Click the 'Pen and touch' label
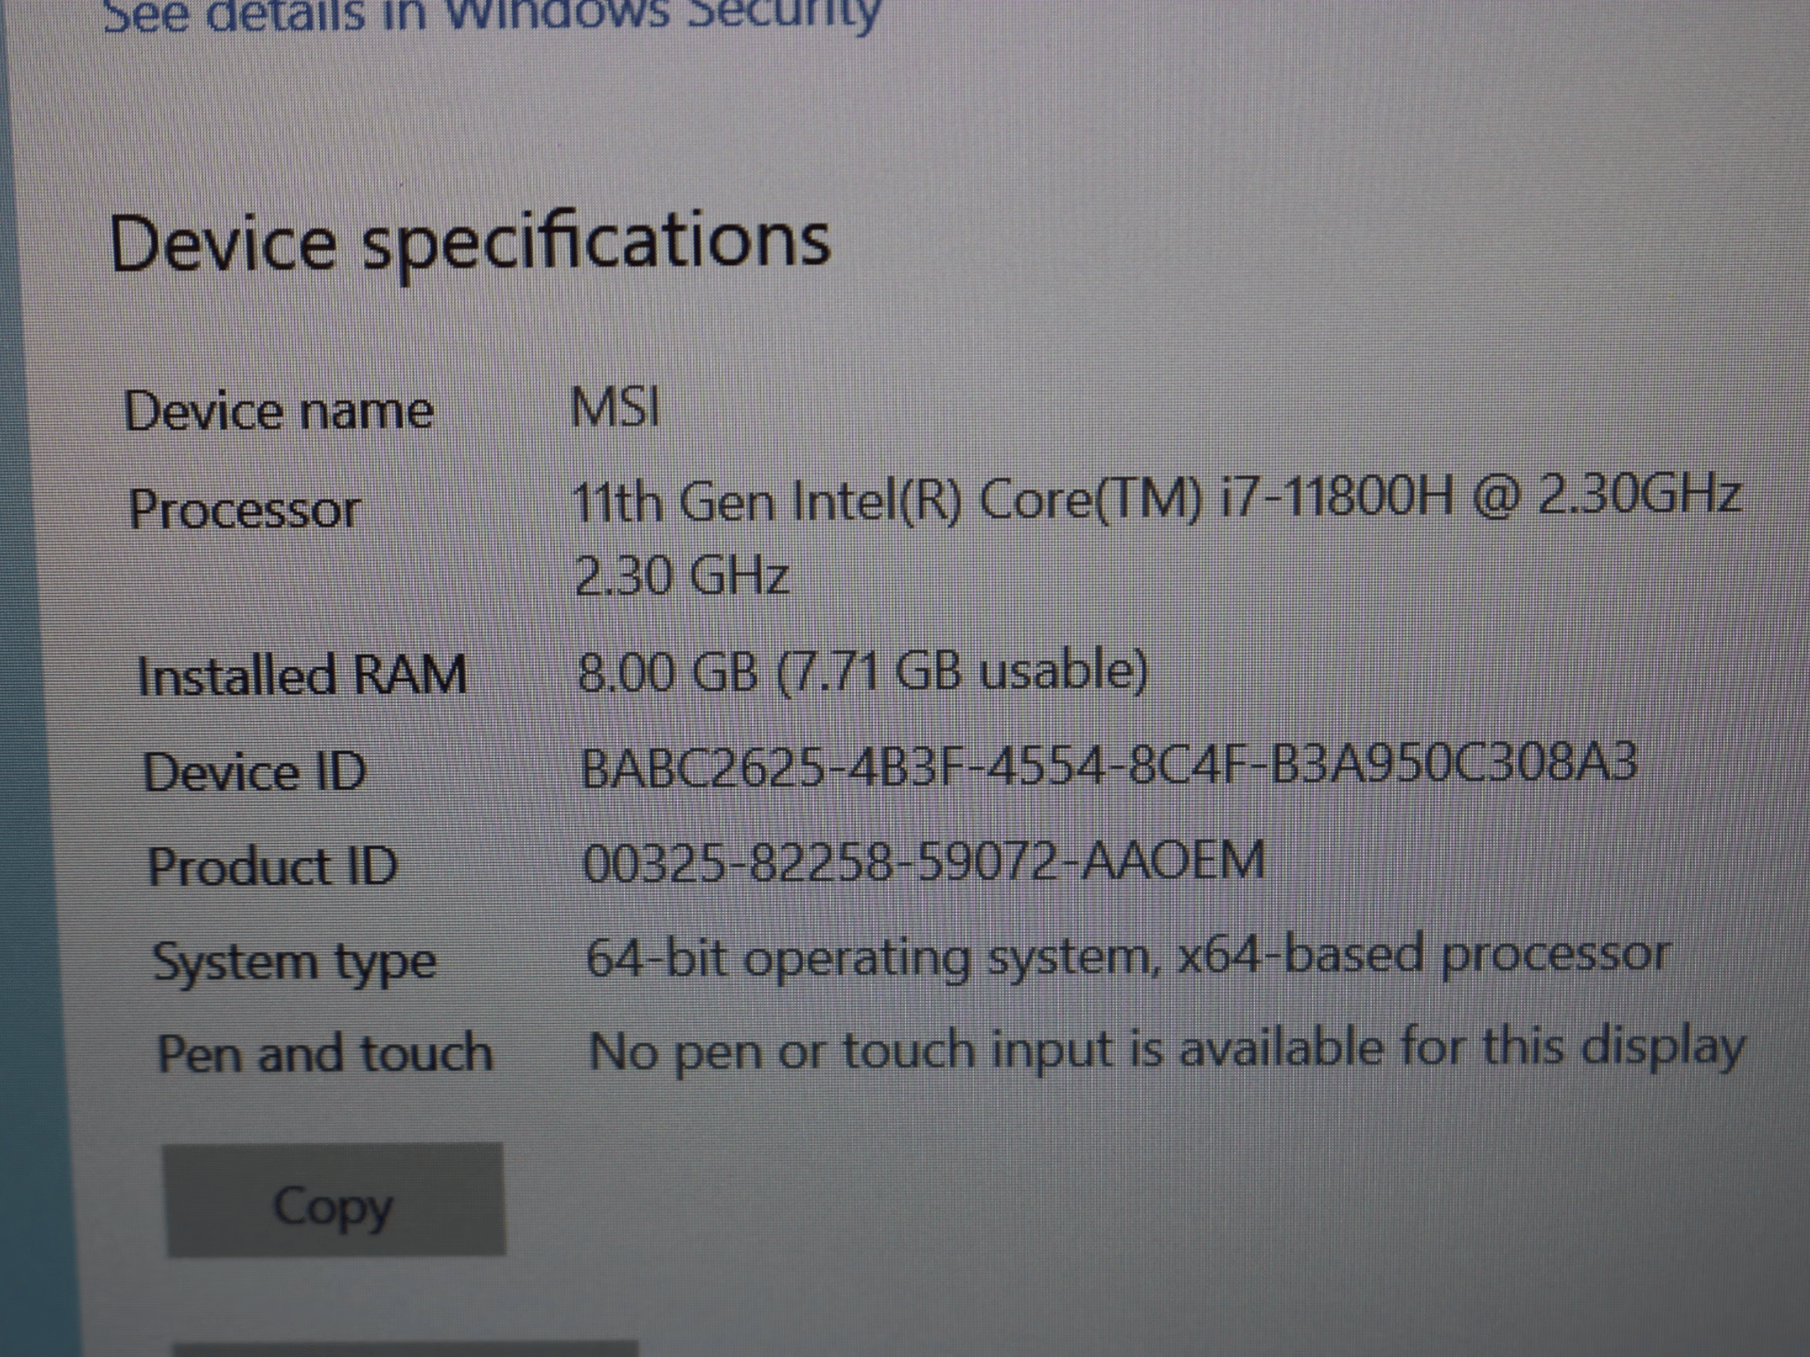Image resolution: width=1810 pixels, height=1357 pixels. (x=324, y=1053)
